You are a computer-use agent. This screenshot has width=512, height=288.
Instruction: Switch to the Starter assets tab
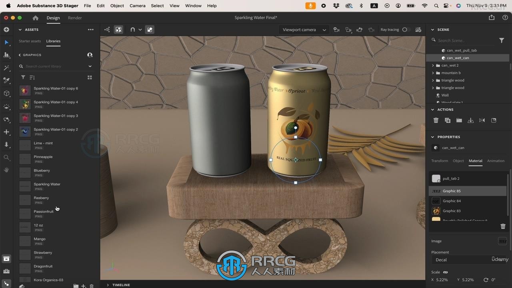30,41
